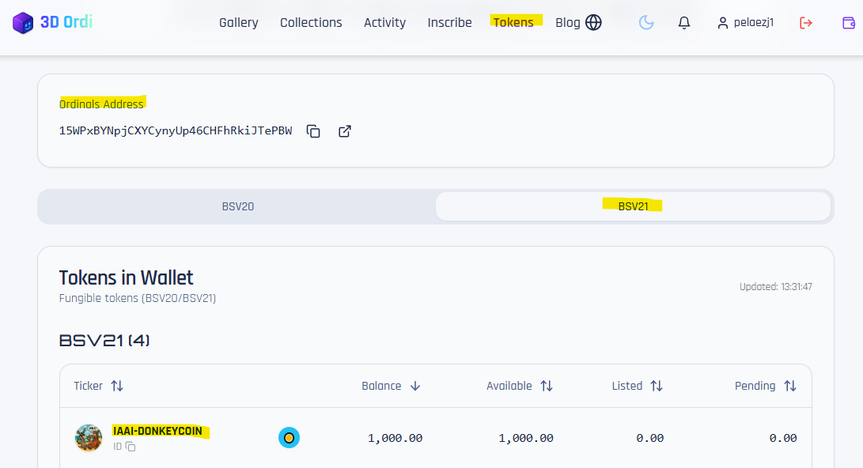Sort table by Available column

[519, 386]
